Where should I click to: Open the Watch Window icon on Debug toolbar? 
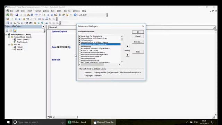46,19
